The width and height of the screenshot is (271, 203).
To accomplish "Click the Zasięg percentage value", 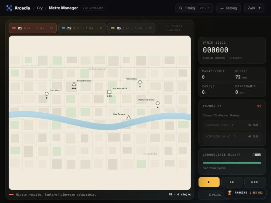I will click(204, 92).
